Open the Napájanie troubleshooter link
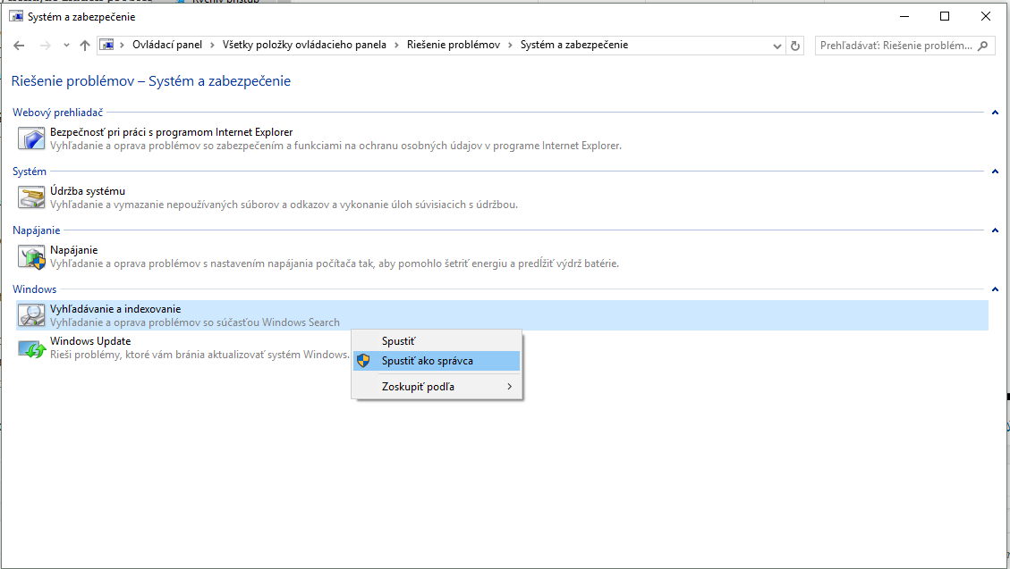 pyautogui.click(x=74, y=250)
